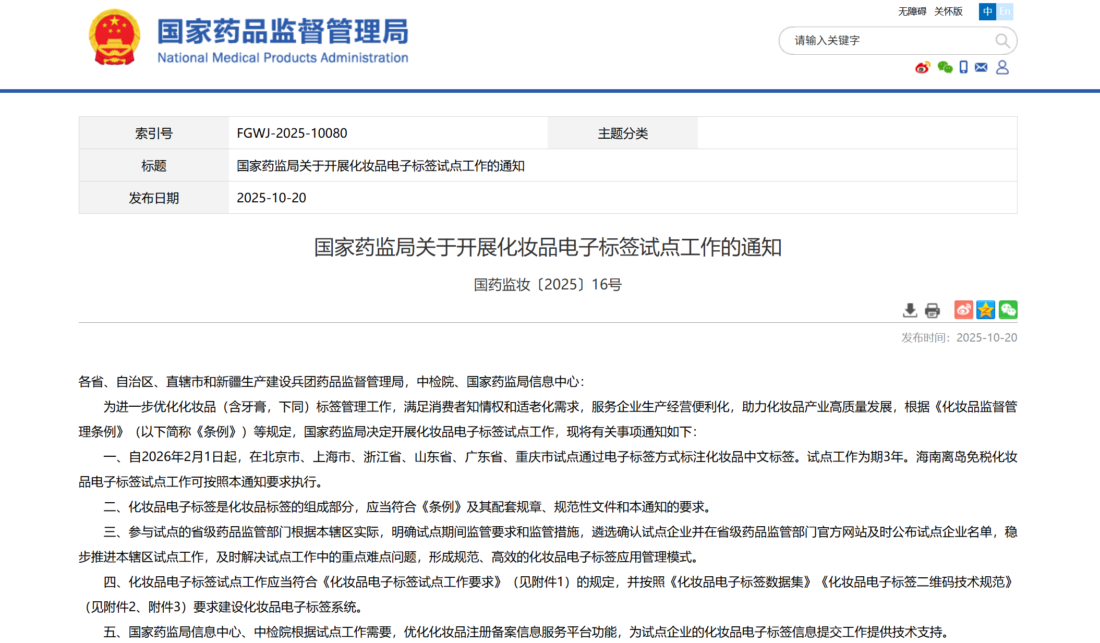
Task: Click paragraph starting 一、自2026年2月1日起
Action: 548,469
